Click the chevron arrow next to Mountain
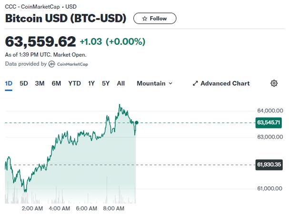Screen dimensions: 289x214 coord(170,83)
